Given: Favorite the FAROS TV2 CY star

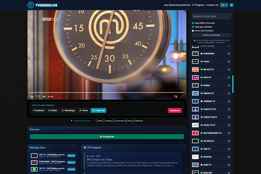Looking at the screenshot, I should coord(229,117).
